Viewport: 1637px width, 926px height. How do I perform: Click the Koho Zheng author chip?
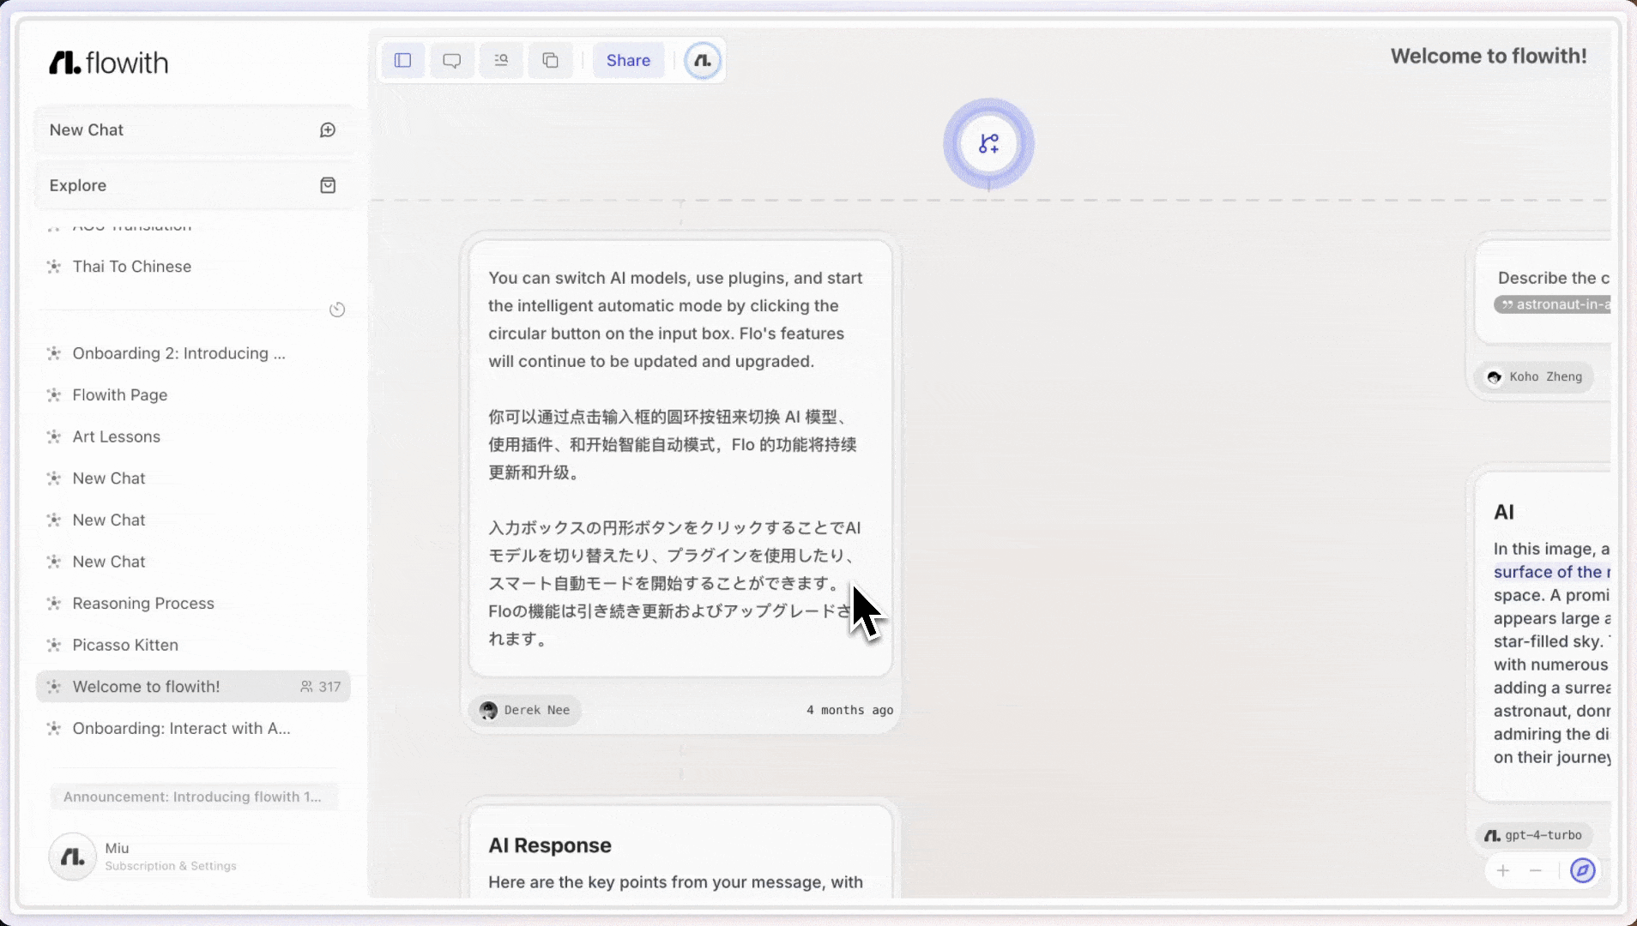(x=1535, y=376)
